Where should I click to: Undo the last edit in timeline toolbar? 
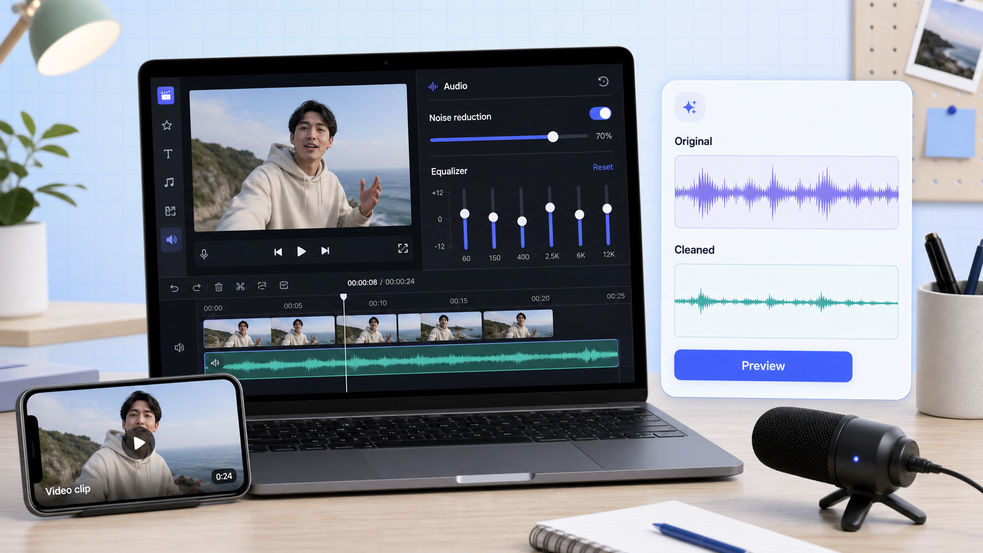pyautogui.click(x=174, y=288)
